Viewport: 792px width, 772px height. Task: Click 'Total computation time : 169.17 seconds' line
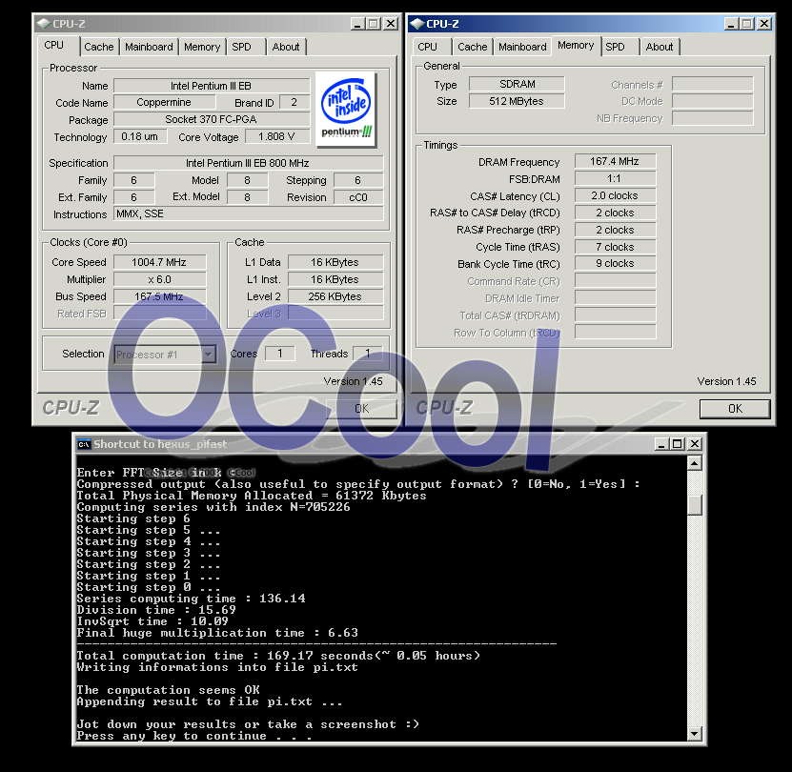click(x=278, y=656)
